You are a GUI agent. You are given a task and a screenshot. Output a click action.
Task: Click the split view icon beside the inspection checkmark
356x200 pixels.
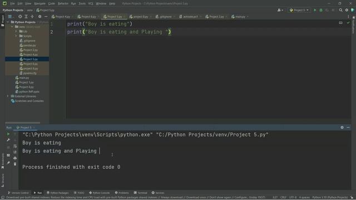pos(340,23)
